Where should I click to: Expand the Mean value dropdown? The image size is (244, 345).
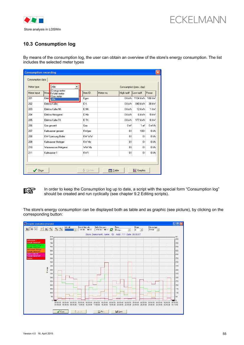(x=141, y=230)
